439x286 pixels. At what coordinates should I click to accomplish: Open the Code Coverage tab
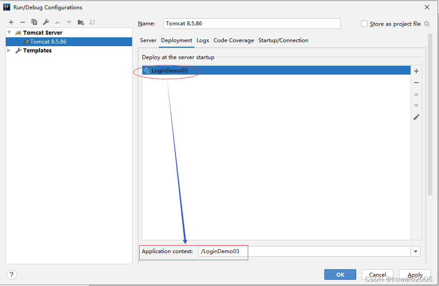click(234, 40)
